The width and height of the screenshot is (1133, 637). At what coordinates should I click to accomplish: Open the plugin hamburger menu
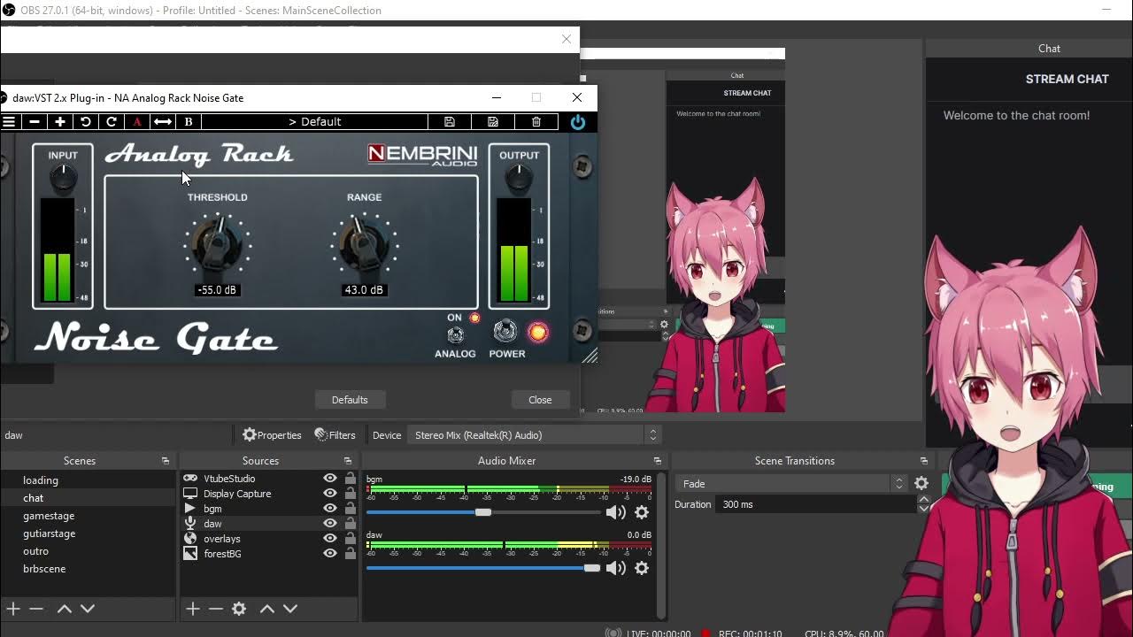pyautogui.click(x=9, y=122)
